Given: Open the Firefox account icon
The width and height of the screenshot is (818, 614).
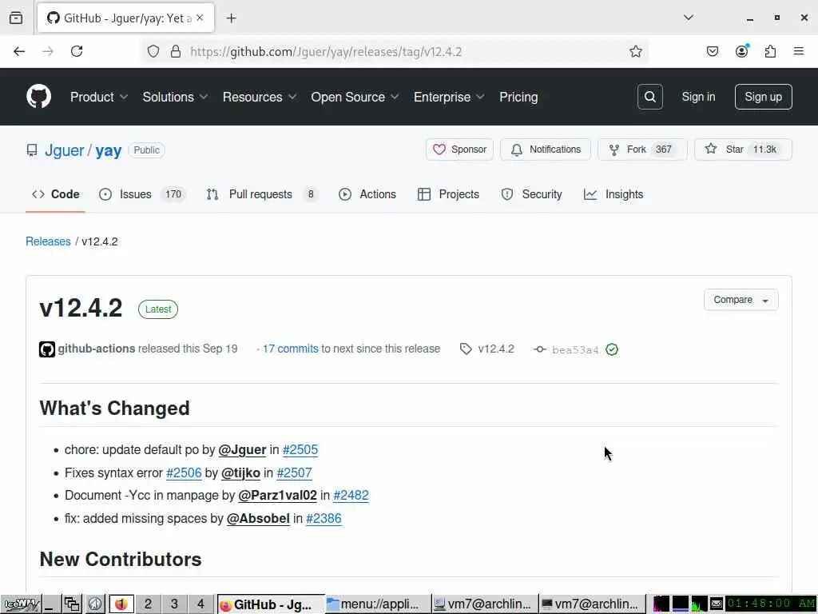Looking at the screenshot, I should pyautogui.click(x=741, y=51).
